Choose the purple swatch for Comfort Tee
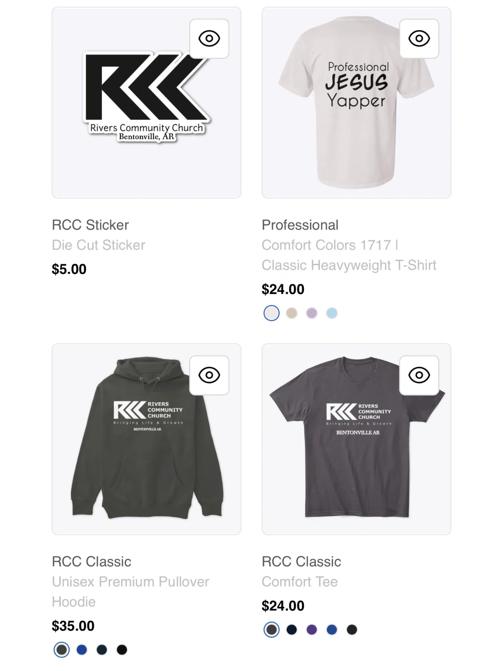Screen dimensions: 503x671 [312, 629]
